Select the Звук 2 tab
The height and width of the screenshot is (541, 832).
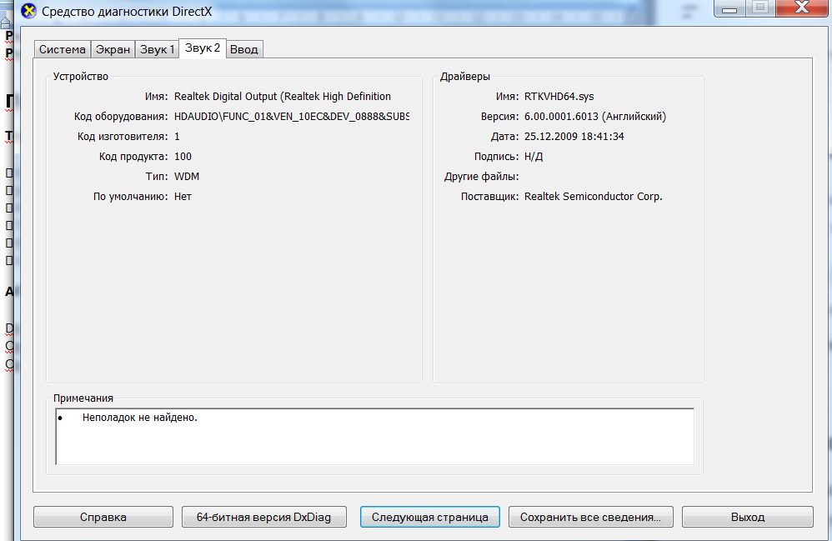pyautogui.click(x=203, y=48)
